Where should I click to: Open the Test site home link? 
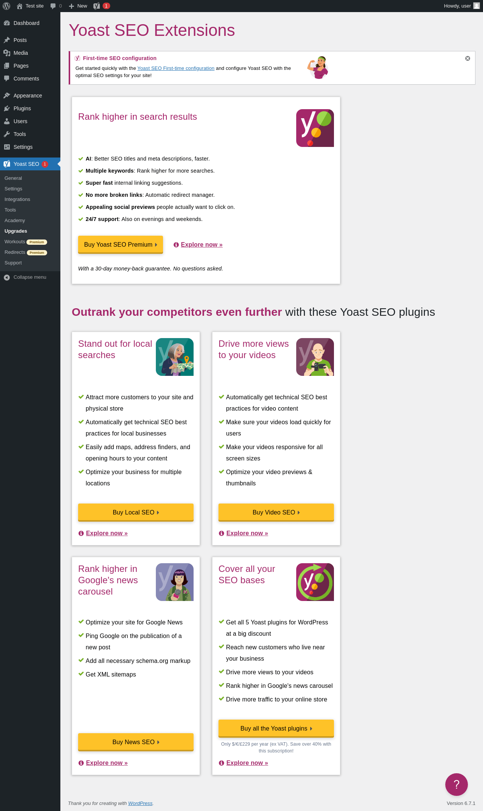click(30, 6)
